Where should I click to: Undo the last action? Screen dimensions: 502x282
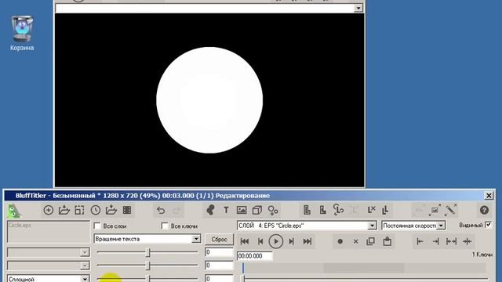[161, 210]
